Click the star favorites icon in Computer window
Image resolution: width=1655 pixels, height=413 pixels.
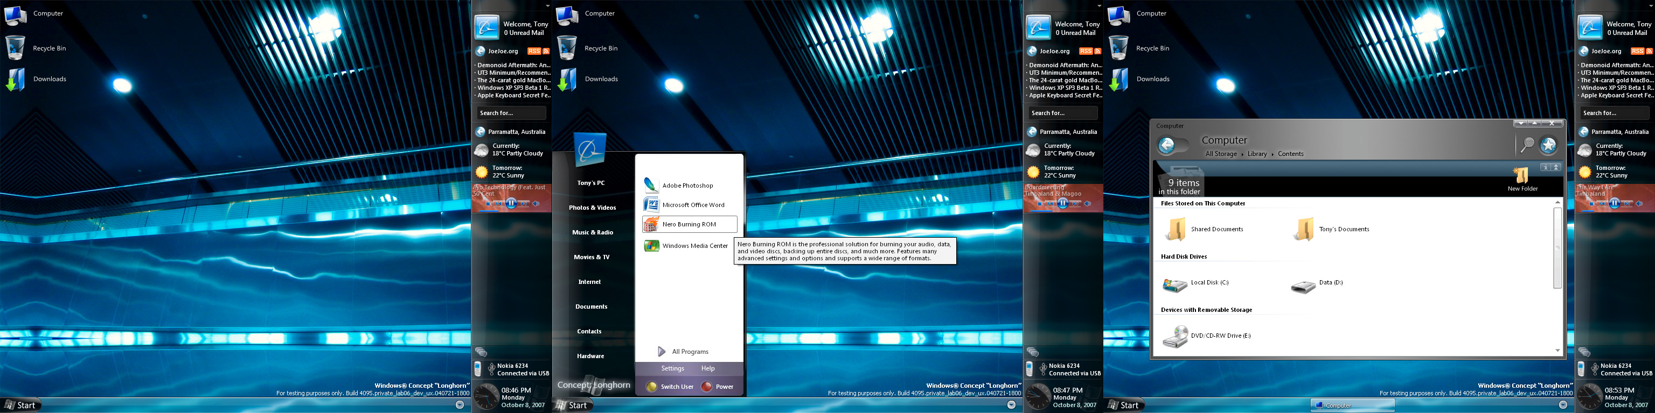1548,146
